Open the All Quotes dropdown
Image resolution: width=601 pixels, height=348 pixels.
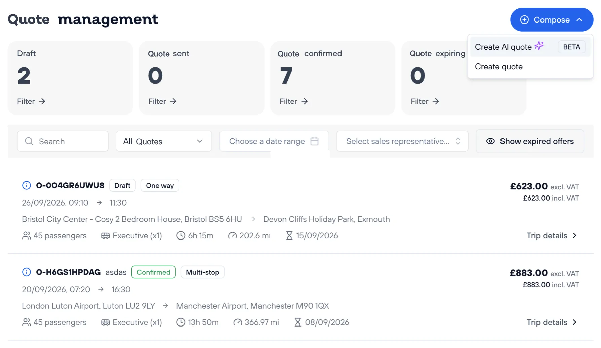tap(164, 141)
